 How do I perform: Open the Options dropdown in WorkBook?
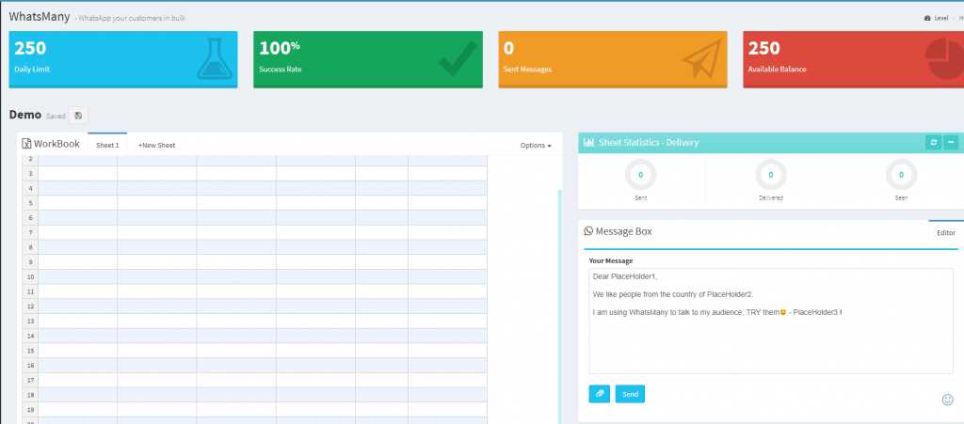click(536, 146)
